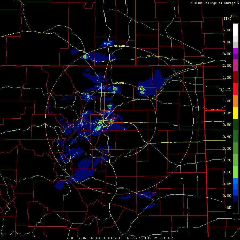Select the 4.00 inch legend value
The image size is (240, 240).
[227, 42]
